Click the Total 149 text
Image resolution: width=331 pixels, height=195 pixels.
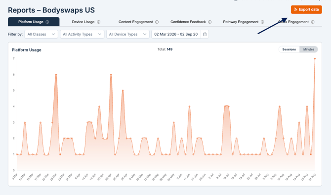pyautogui.click(x=165, y=49)
